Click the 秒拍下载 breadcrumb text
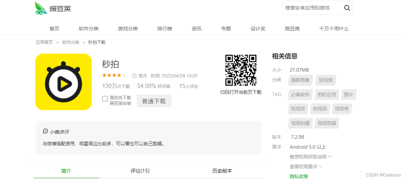Image resolution: width=406 pixels, height=180 pixels. [97, 42]
